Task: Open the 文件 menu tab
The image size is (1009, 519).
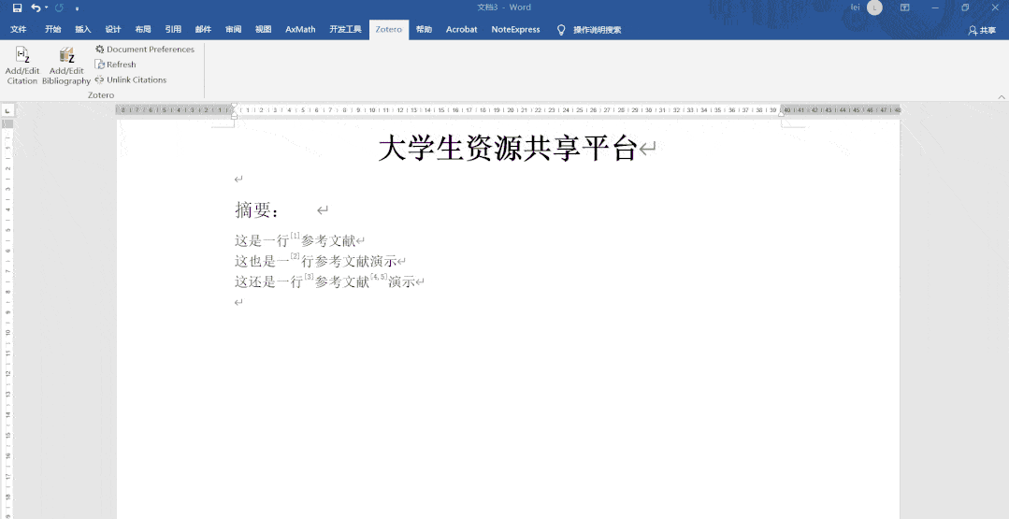Action: click(x=19, y=30)
